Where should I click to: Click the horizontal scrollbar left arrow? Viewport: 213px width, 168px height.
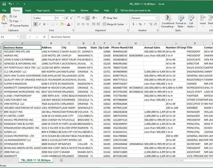182,161
